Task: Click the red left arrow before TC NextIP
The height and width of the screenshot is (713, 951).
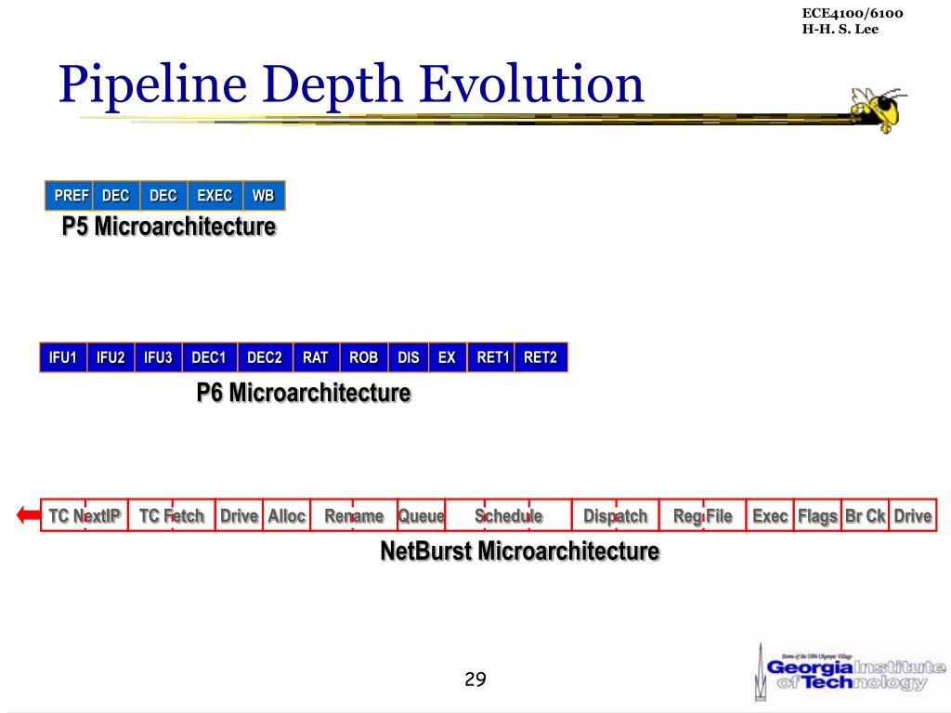Action: click(x=28, y=515)
